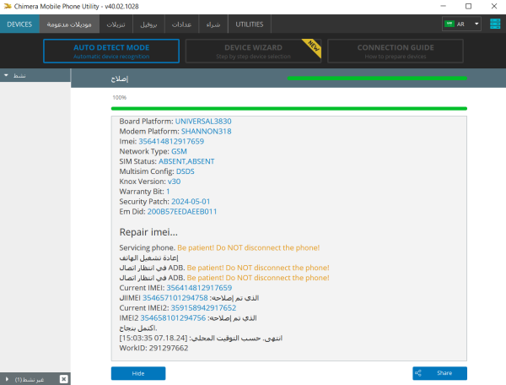
Task: Click repaired IMEI2 value 354658101294756
Action: pos(173,317)
